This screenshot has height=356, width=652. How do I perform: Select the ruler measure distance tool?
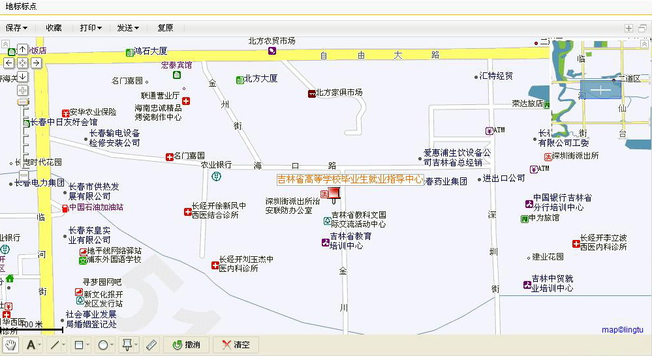click(151, 345)
